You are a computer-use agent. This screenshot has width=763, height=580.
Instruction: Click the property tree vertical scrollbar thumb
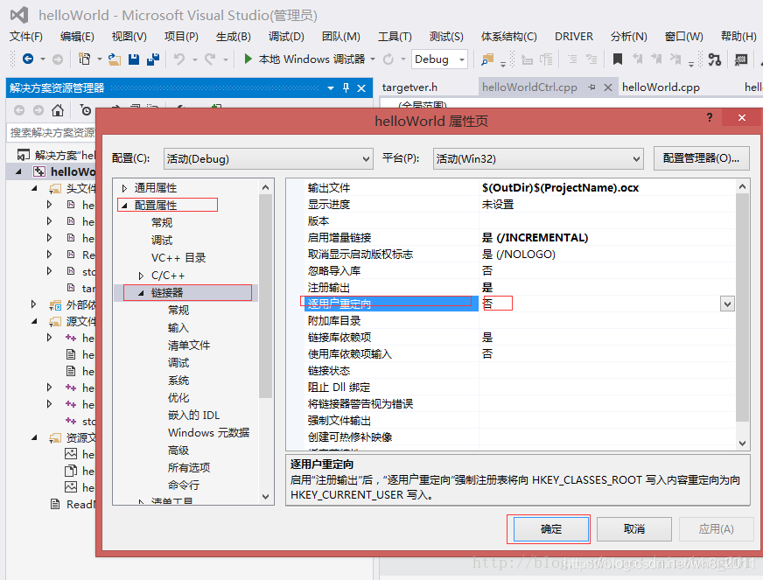pos(265,296)
